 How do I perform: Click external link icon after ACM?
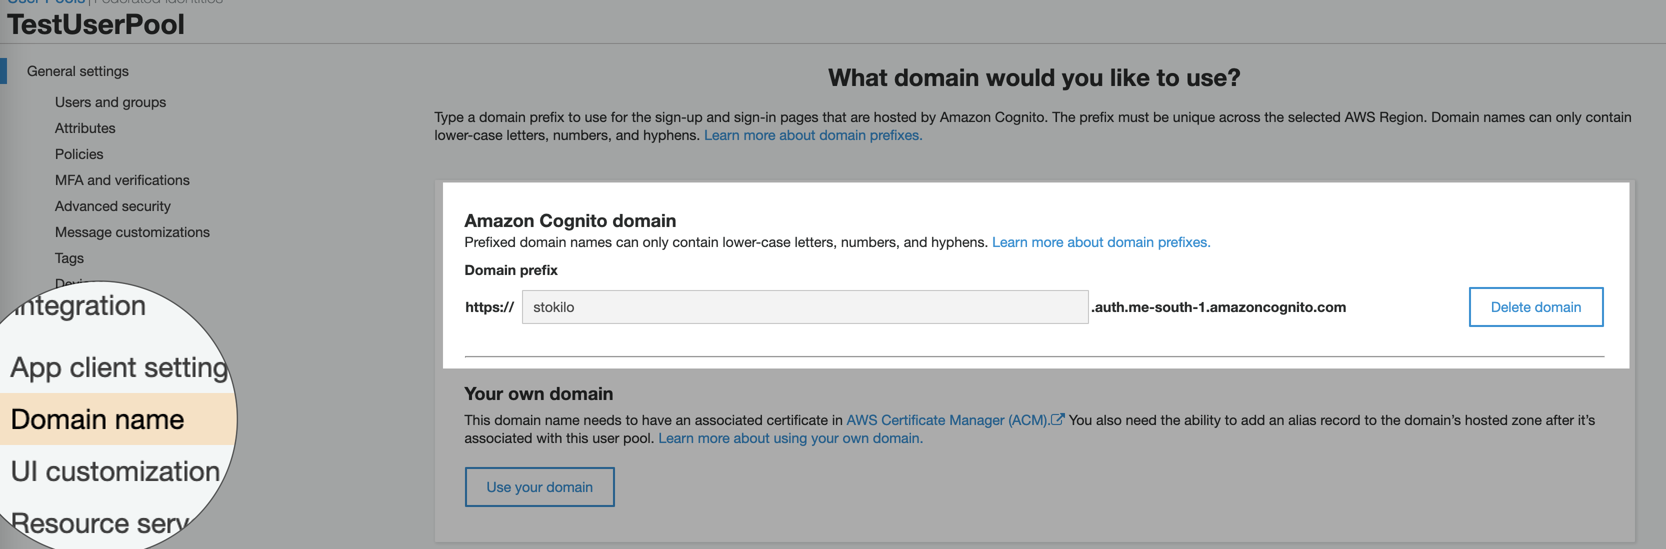(x=1057, y=419)
